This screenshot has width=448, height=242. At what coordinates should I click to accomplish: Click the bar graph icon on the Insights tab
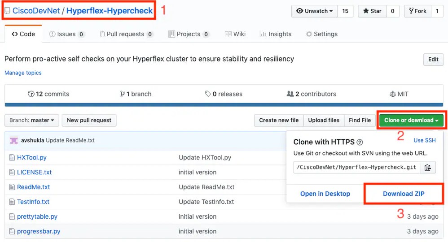(x=263, y=34)
